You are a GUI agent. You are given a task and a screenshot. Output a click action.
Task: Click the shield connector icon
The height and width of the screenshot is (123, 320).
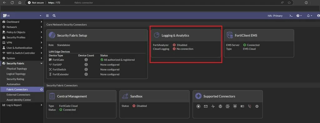tap(235, 106)
